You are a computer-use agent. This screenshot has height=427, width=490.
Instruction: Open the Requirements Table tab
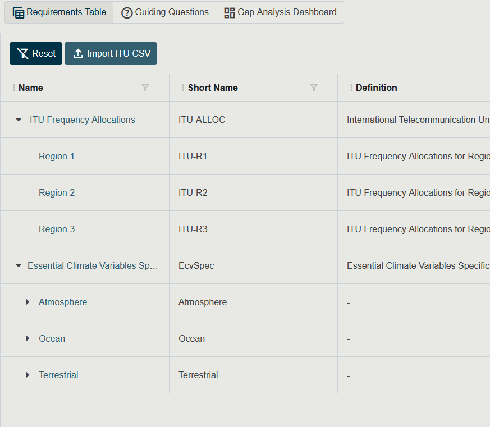point(59,12)
